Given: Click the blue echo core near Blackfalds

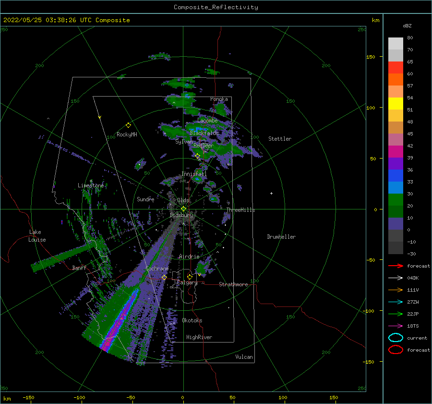Looking at the screenshot, I should click(x=199, y=129).
